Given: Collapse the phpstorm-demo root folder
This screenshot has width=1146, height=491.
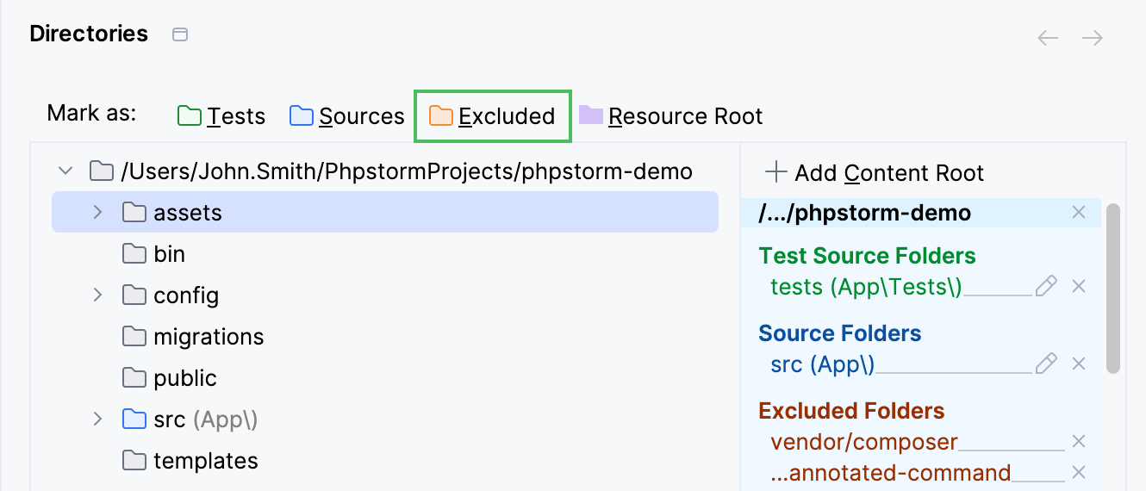Looking at the screenshot, I should (x=65, y=171).
